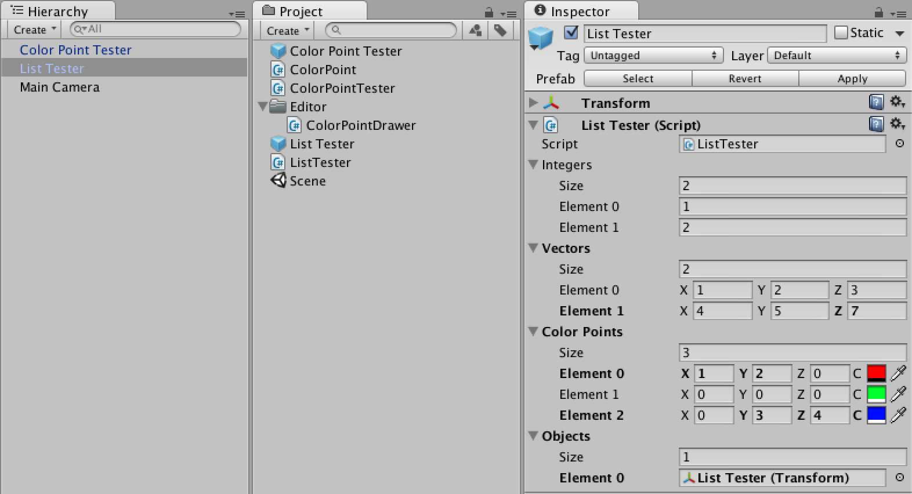Image resolution: width=912 pixels, height=494 pixels.
Task: Click the search by type icon in Project
Action: coord(475,30)
